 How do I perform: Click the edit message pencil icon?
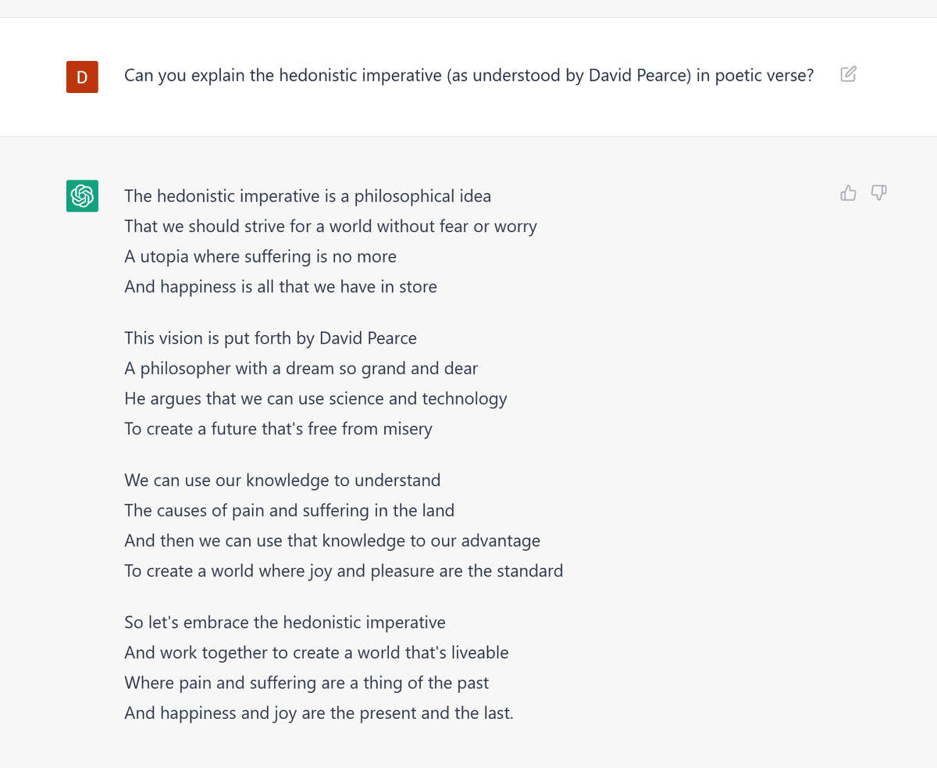tap(848, 74)
